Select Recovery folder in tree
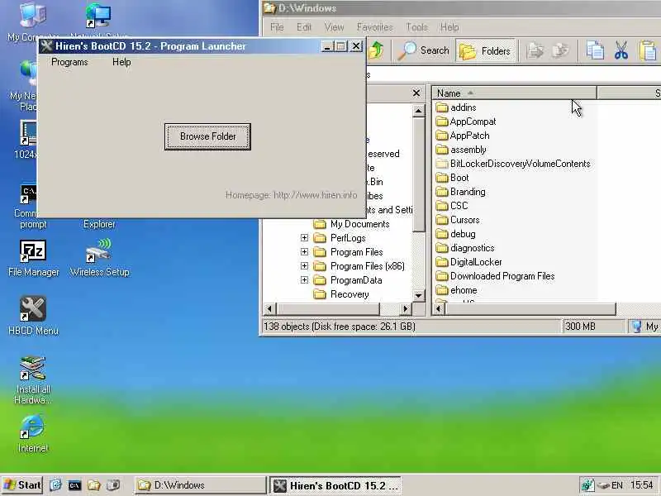 click(341, 294)
